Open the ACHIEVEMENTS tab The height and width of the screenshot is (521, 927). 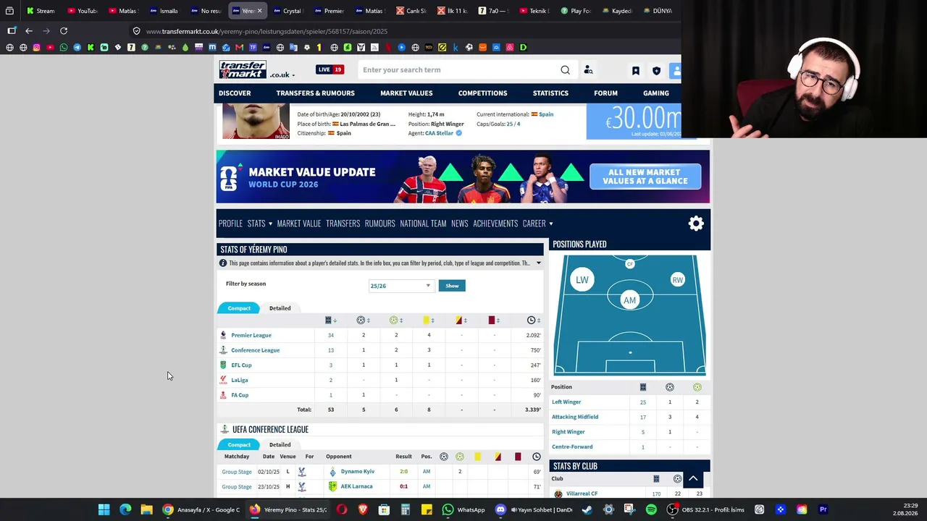click(495, 224)
